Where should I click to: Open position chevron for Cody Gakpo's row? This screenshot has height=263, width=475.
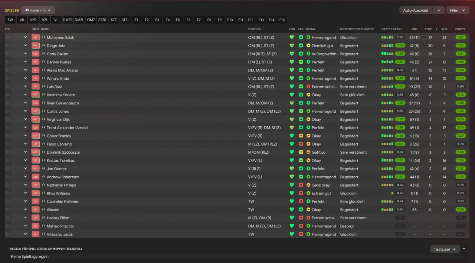click(26, 54)
